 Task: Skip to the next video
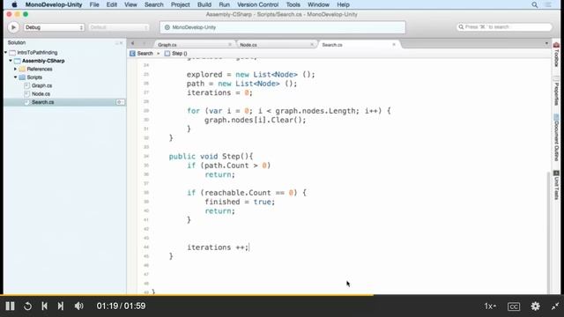[61, 306]
